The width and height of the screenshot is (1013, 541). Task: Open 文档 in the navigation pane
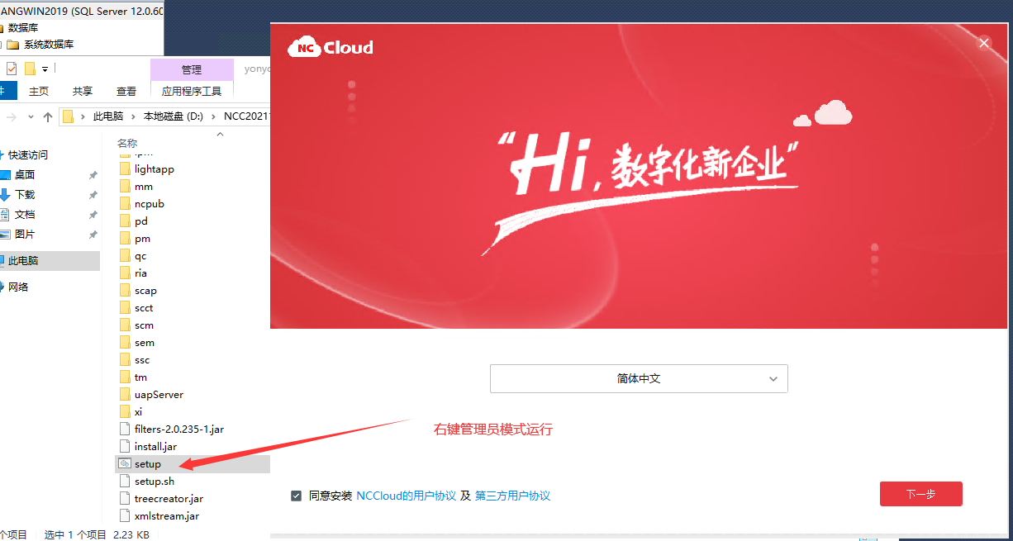[x=25, y=214]
